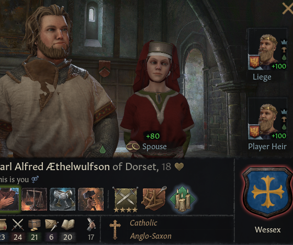Open the Liege character portrait

[267, 49]
